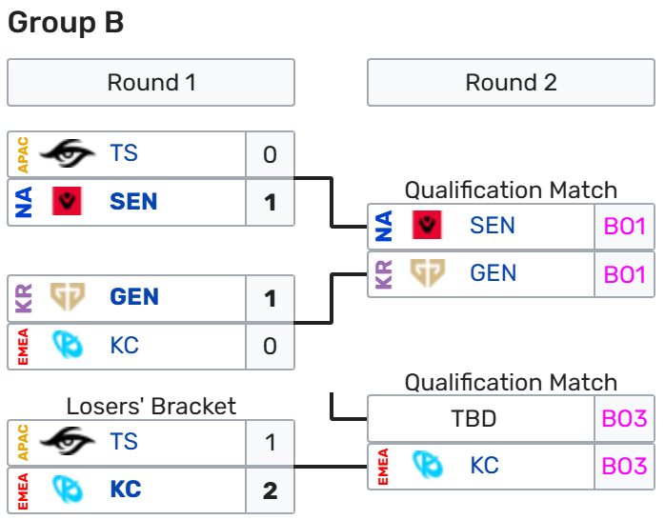
Task: Open the bold SEN team link in Round 1
Action: click(x=133, y=201)
